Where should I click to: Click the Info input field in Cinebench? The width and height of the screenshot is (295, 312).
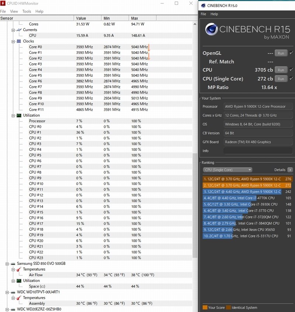pyautogui.click(x=258, y=151)
